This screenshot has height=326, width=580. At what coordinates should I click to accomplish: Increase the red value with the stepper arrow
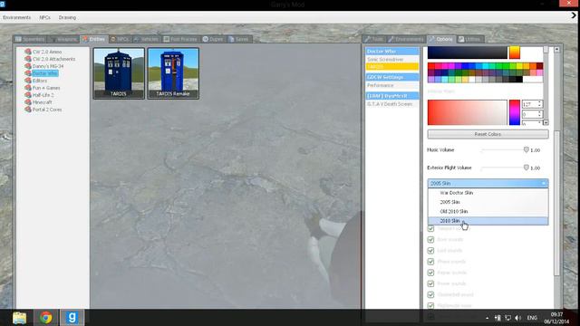[x=540, y=102]
